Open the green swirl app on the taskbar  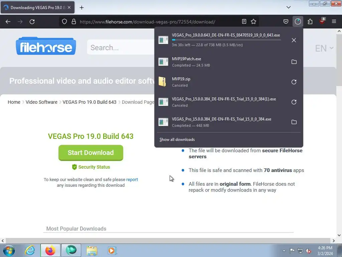71,250
